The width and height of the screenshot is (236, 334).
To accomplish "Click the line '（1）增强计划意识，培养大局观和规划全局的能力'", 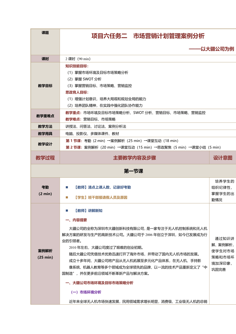I will coord(106,99).
